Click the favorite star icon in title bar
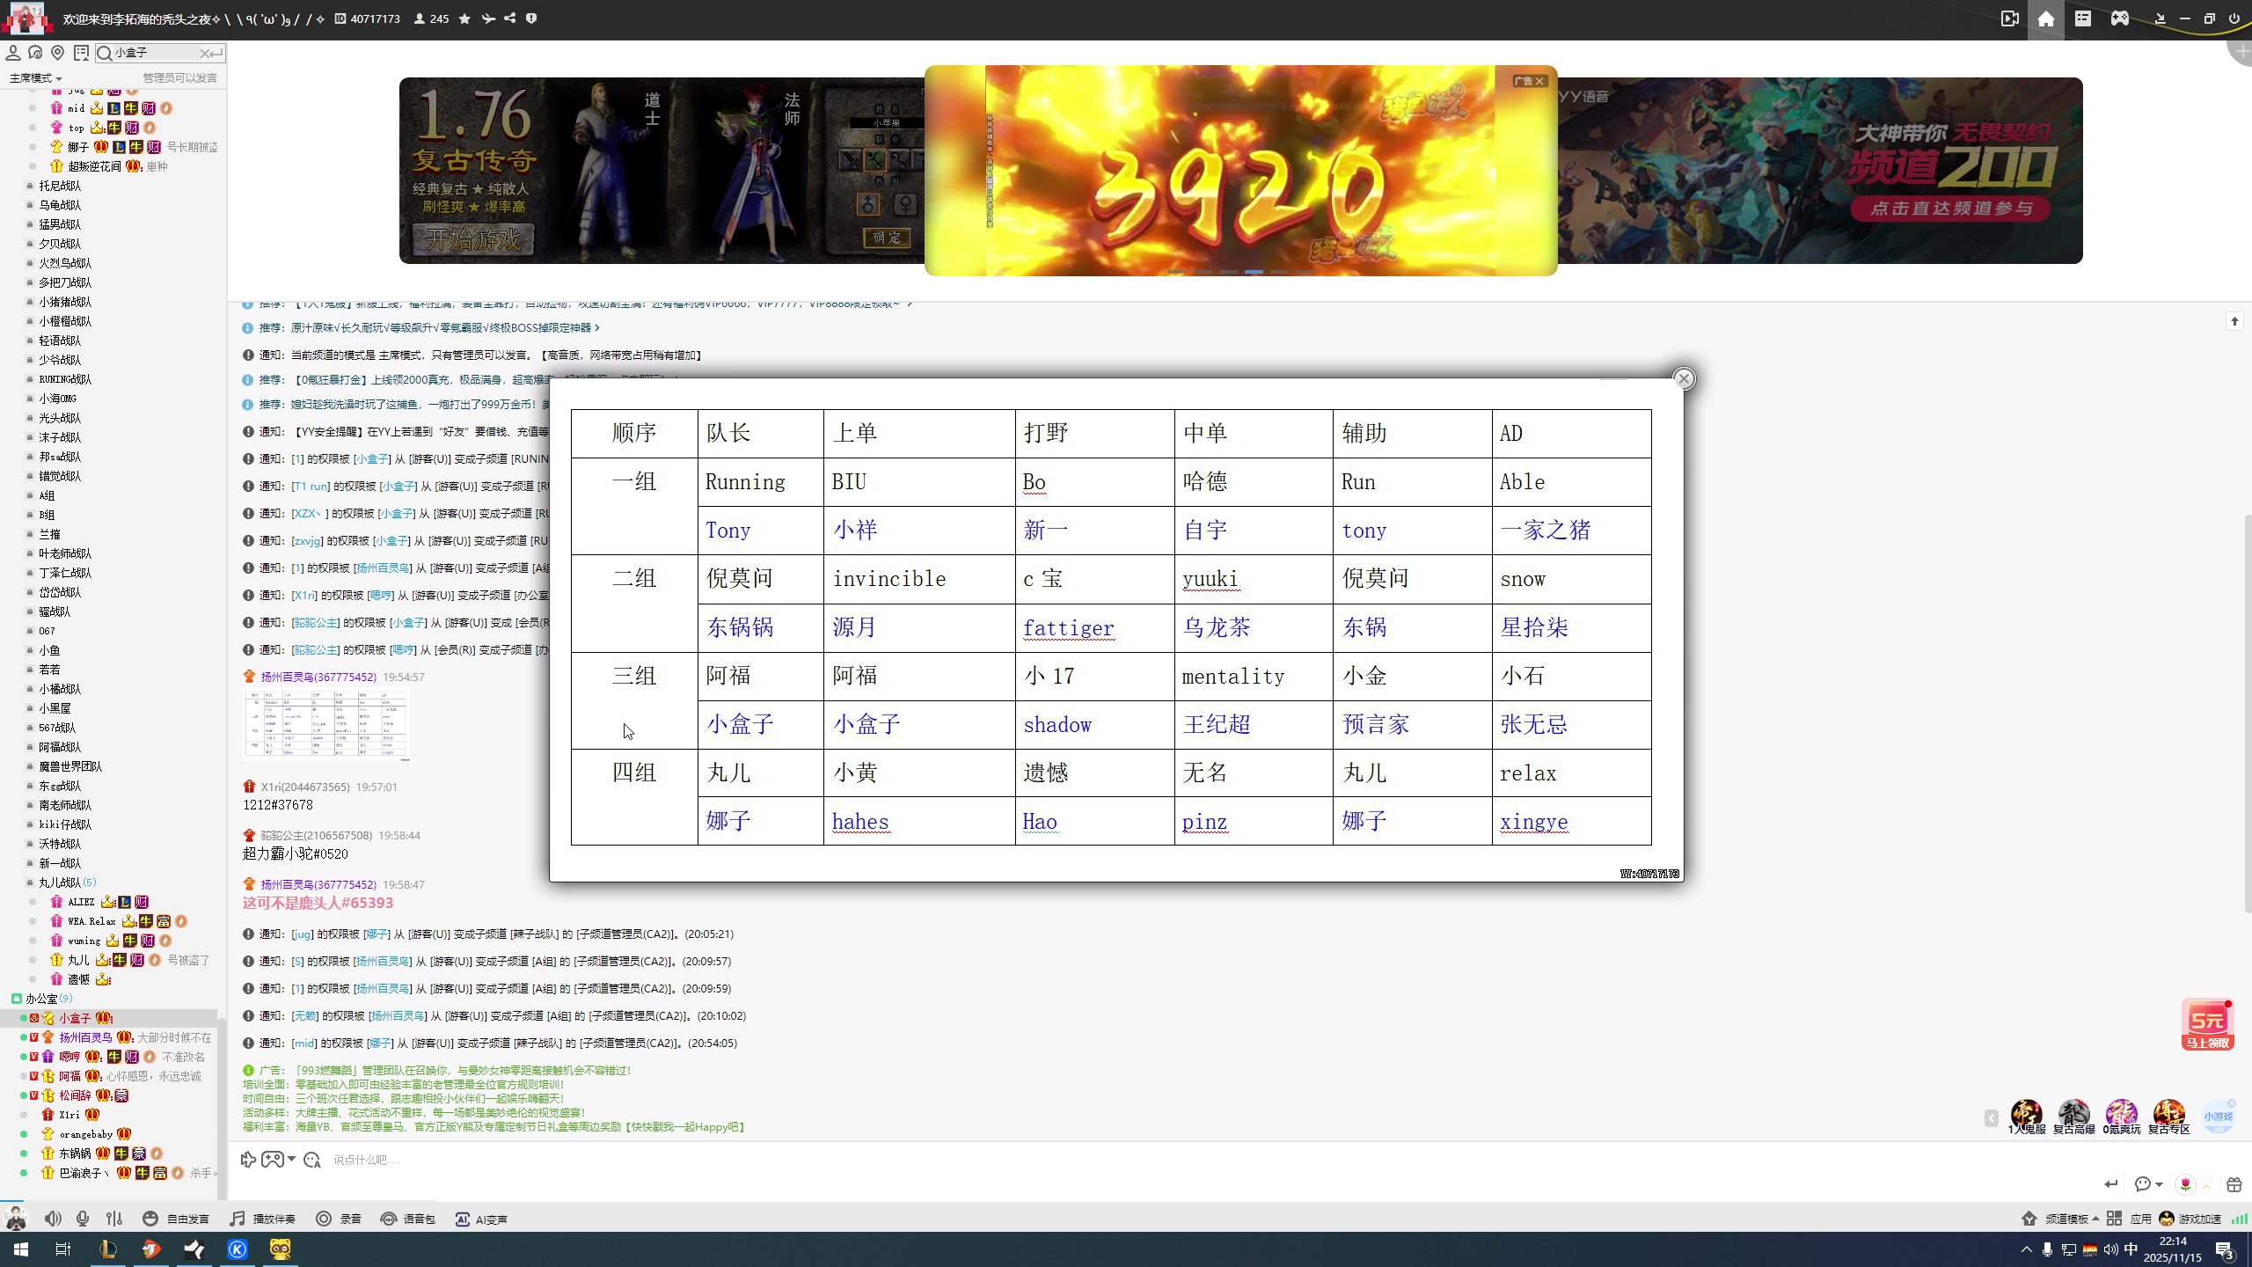 click(464, 18)
